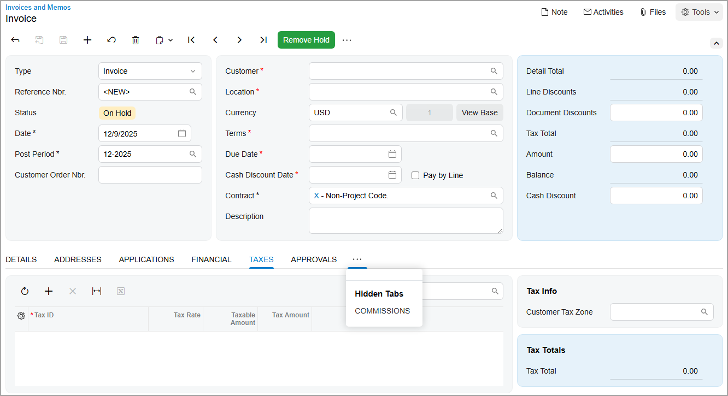Click the Tax Amount column header

(x=284, y=319)
